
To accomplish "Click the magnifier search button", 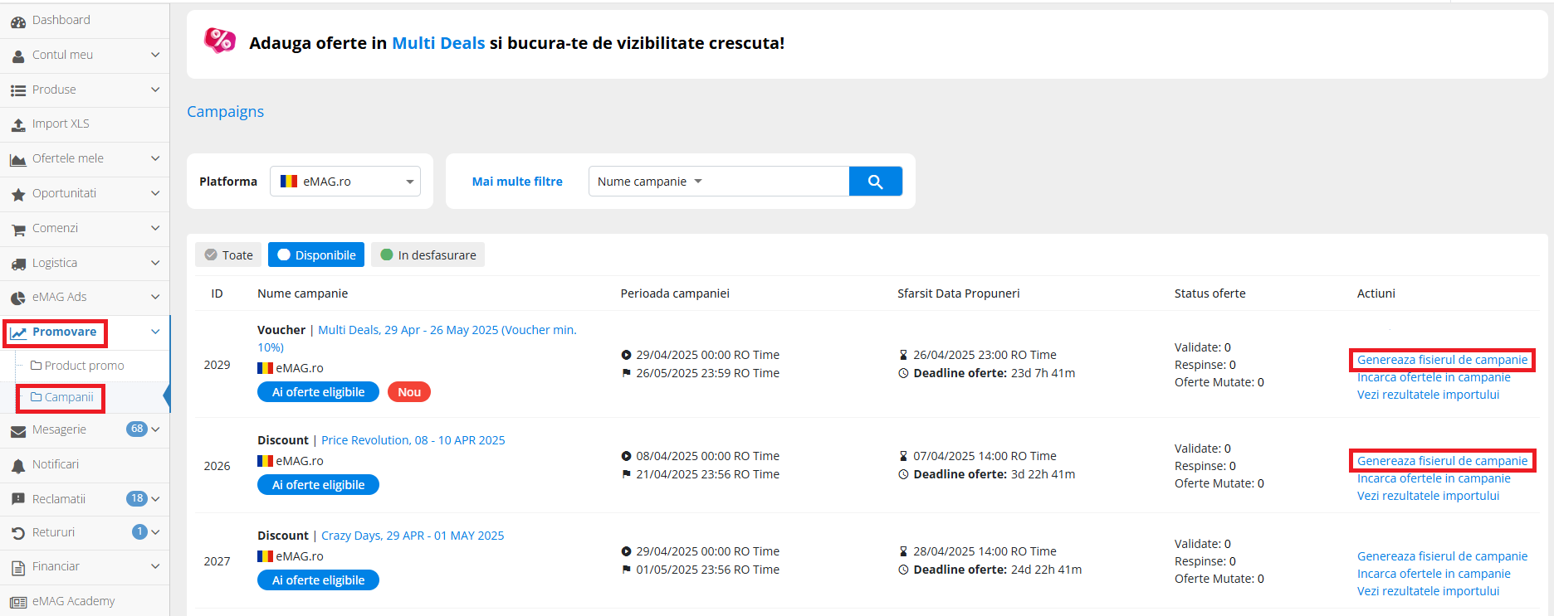I will point(875,182).
